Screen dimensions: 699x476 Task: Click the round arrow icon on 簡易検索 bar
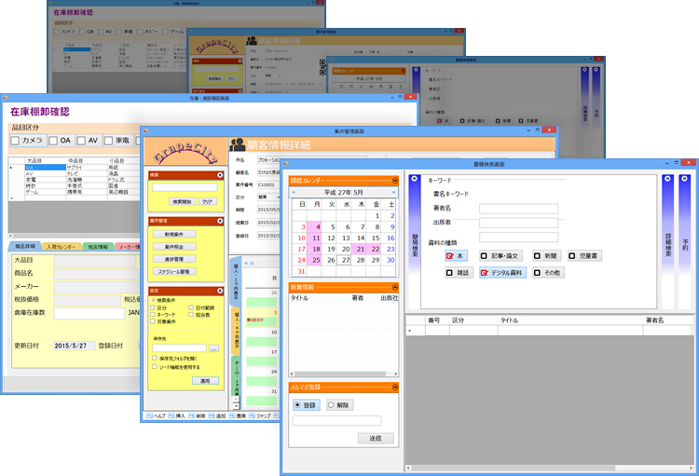(414, 178)
